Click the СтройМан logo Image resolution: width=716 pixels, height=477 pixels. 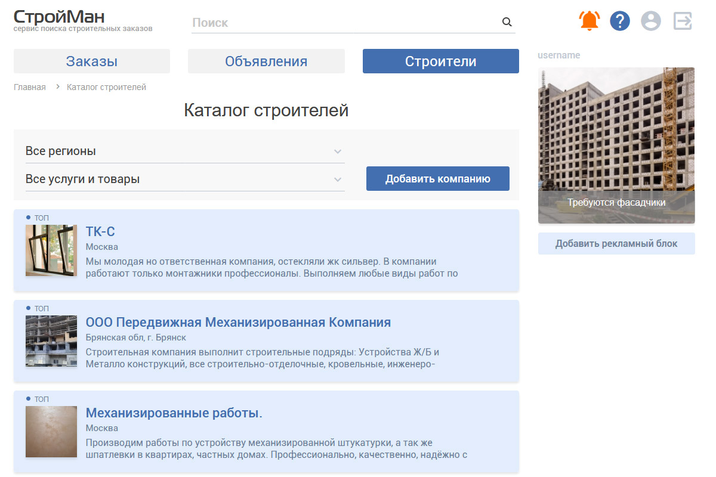(60, 20)
